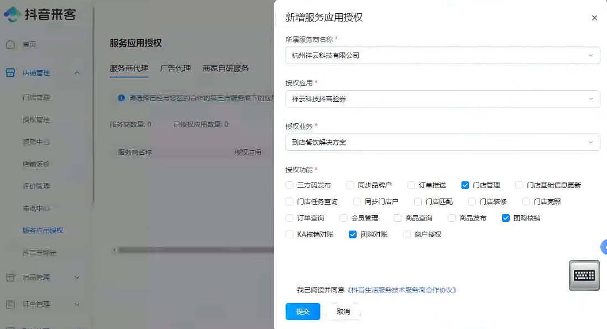Check the 三方码发布 checkbox

click(x=290, y=185)
